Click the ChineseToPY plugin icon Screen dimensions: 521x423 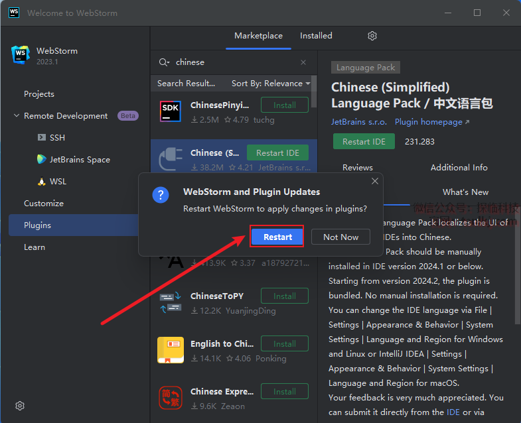171,302
